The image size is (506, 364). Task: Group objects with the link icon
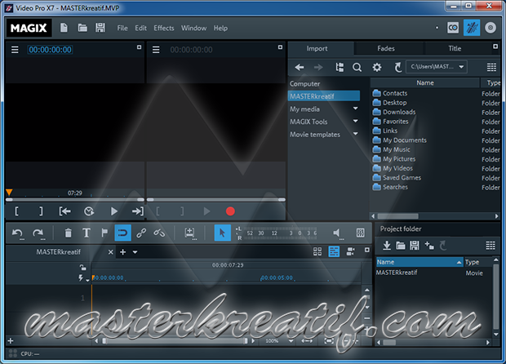(141, 233)
